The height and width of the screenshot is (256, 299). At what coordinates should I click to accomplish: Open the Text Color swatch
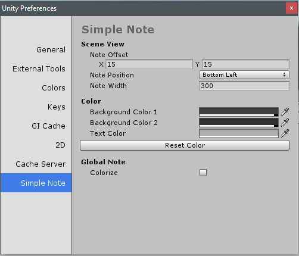[x=239, y=133]
